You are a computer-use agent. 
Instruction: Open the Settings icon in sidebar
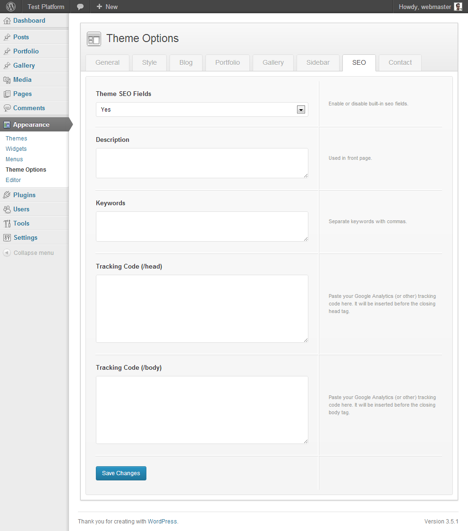7,237
